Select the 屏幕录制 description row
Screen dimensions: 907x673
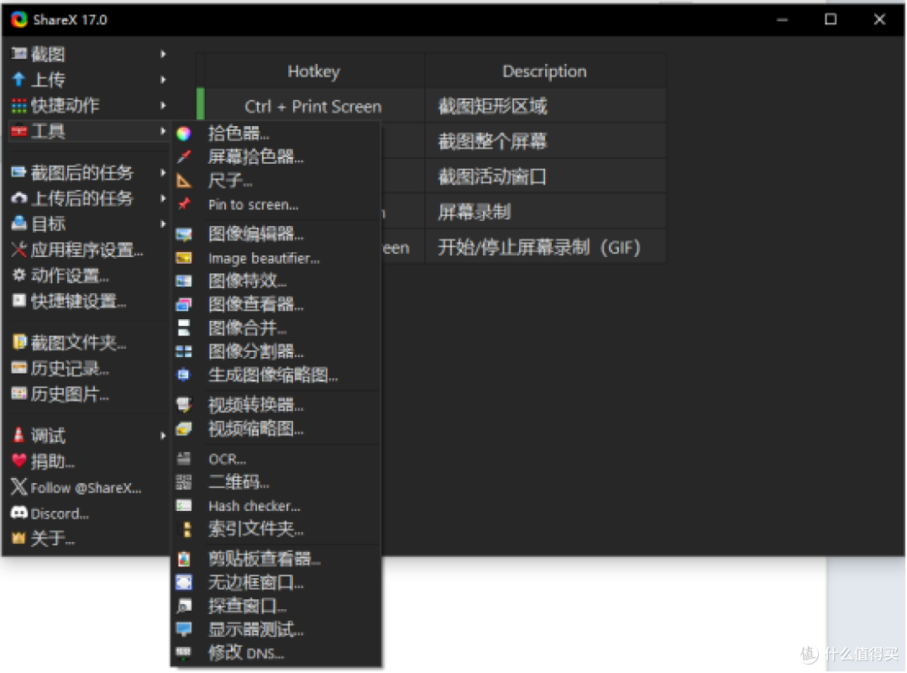[545, 212]
